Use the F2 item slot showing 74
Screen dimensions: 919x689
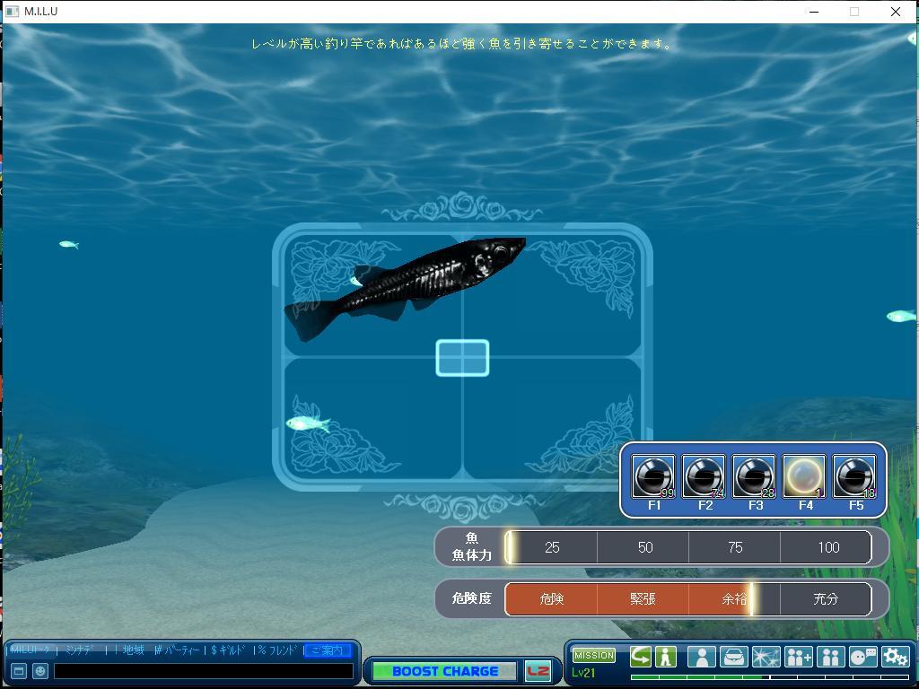pyautogui.click(x=704, y=477)
